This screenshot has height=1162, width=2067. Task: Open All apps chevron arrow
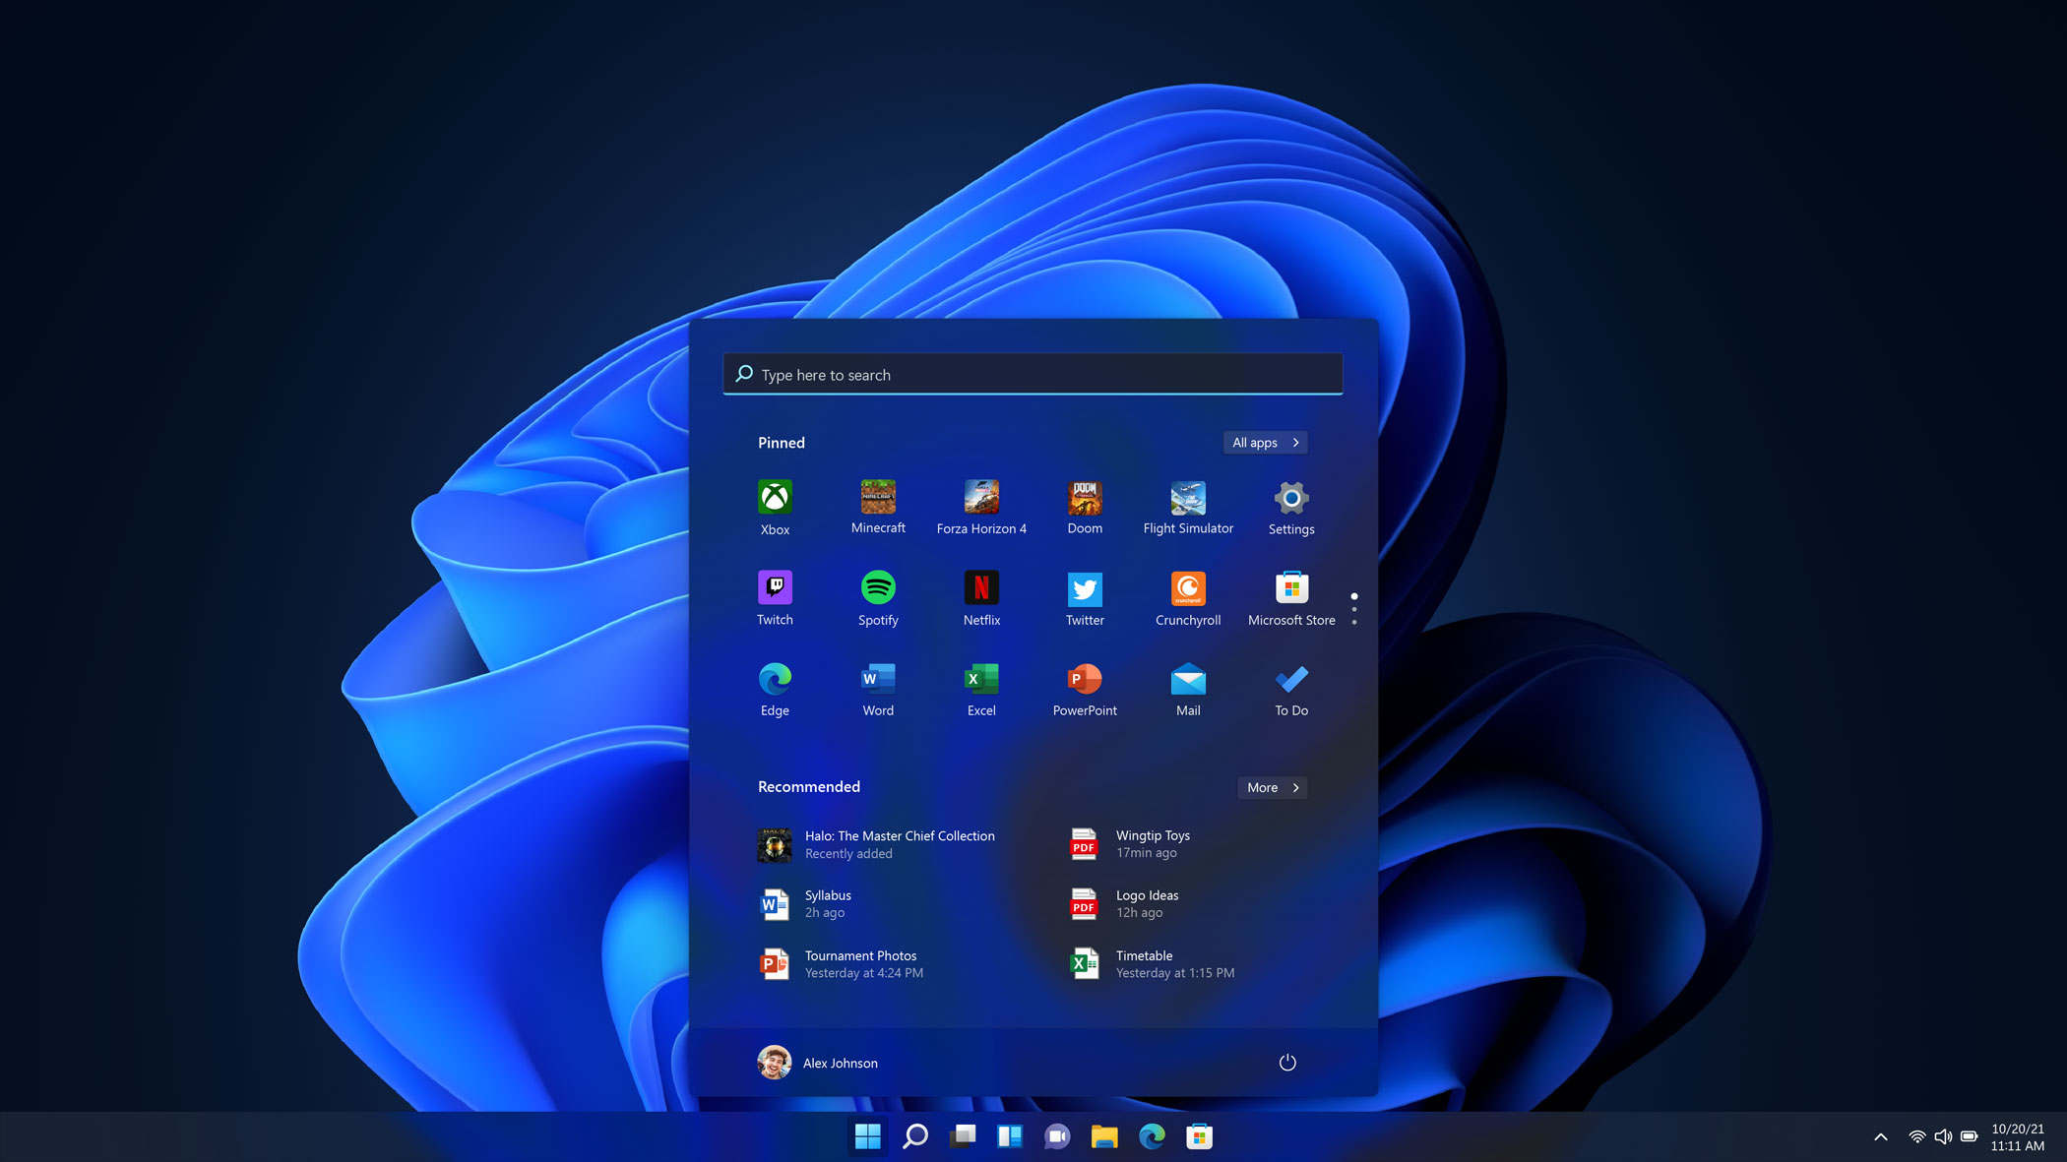click(x=1294, y=441)
